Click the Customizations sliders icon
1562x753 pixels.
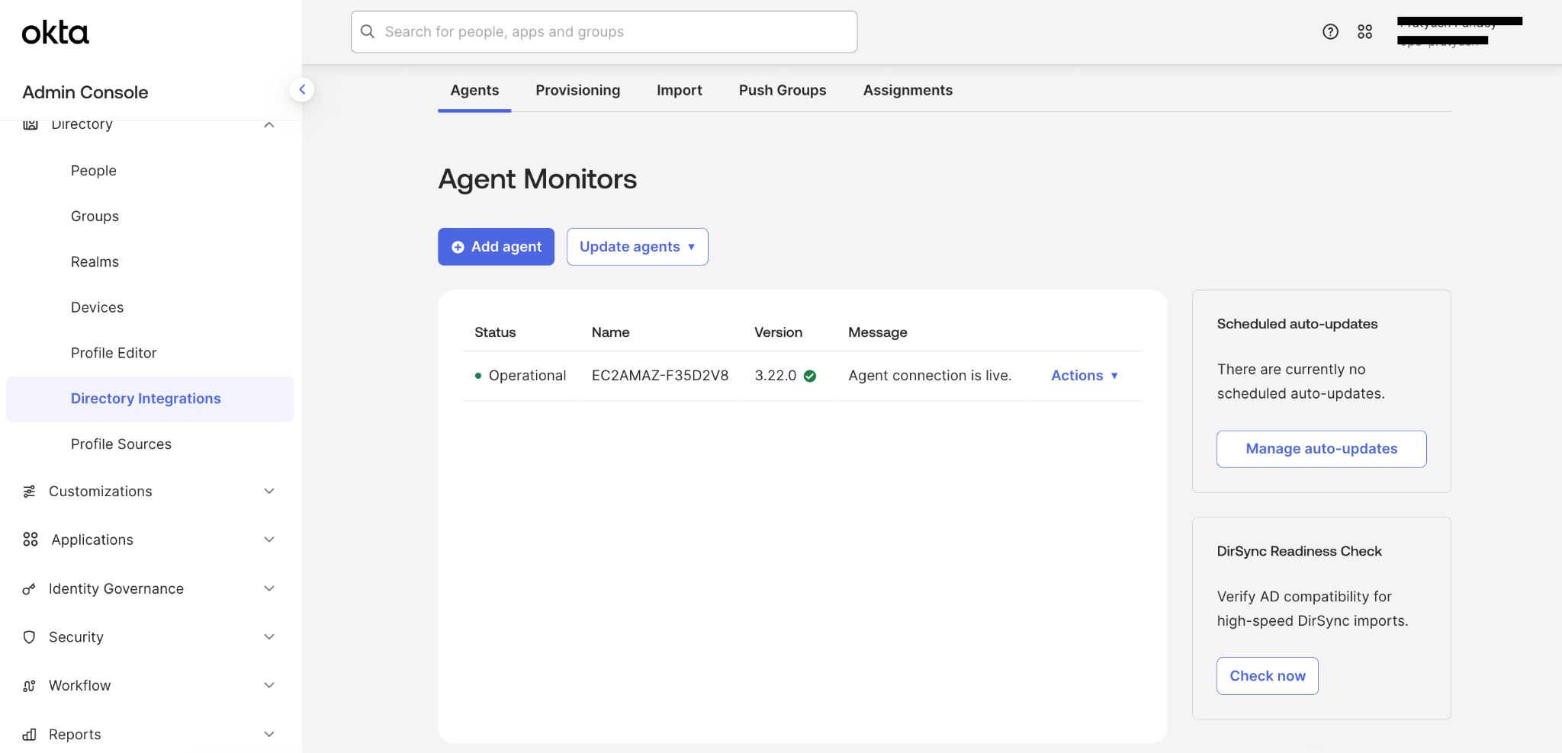pyautogui.click(x=30, y=492)
